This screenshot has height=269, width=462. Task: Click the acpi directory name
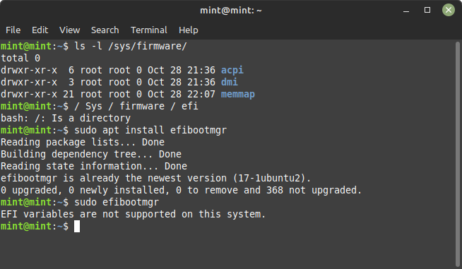coord(232,70)
